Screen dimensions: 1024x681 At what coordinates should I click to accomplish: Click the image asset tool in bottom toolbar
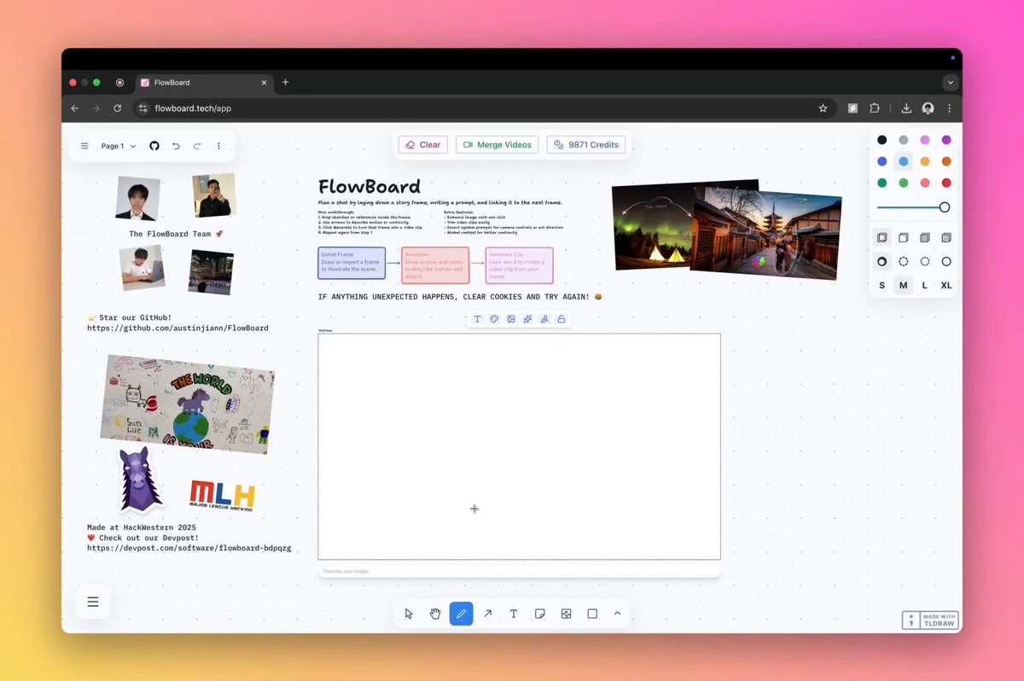pyautogui.click(x=566, y=614)
